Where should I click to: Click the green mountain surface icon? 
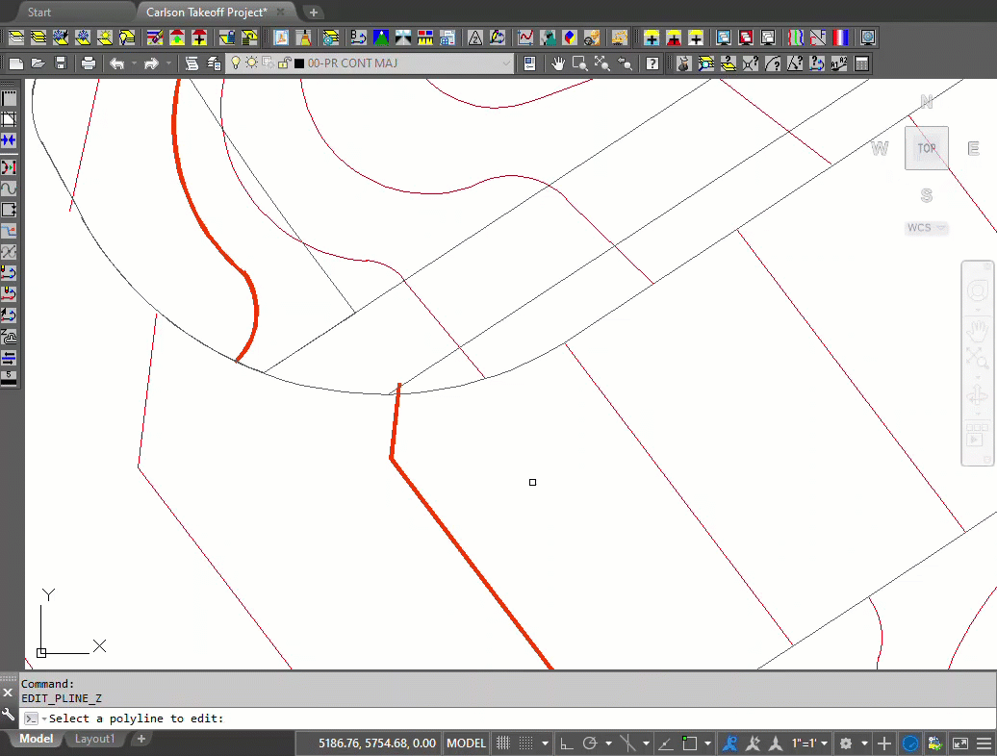point(381,38)
